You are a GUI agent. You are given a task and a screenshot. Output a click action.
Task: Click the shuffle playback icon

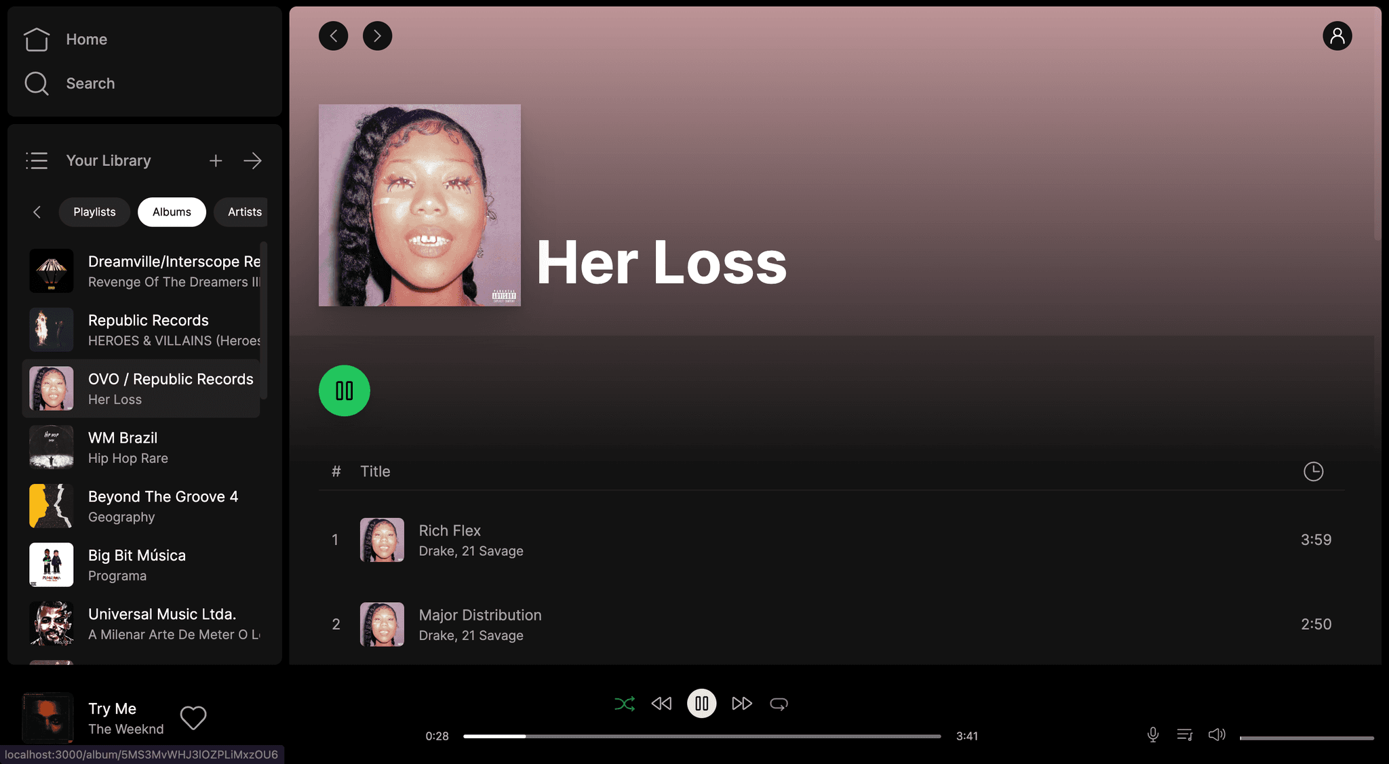tap(623, 704)
